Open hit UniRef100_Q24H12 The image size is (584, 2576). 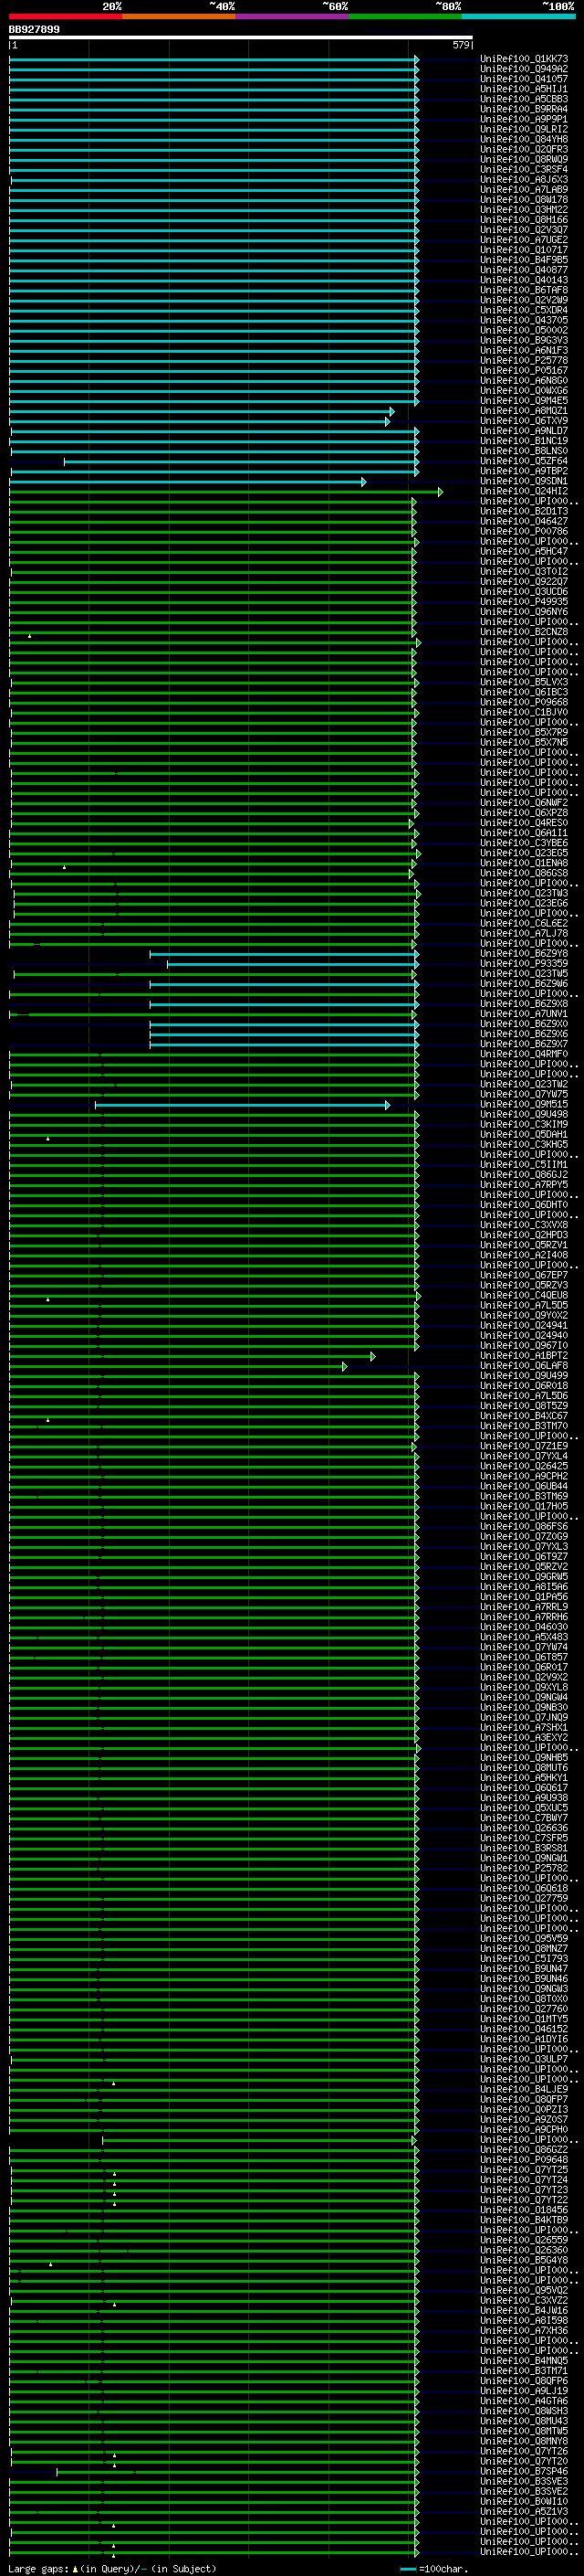[524, 491]
